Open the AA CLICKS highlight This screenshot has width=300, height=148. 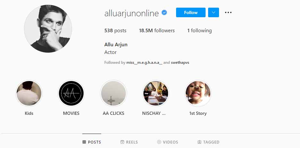click(x=113, y=93)
